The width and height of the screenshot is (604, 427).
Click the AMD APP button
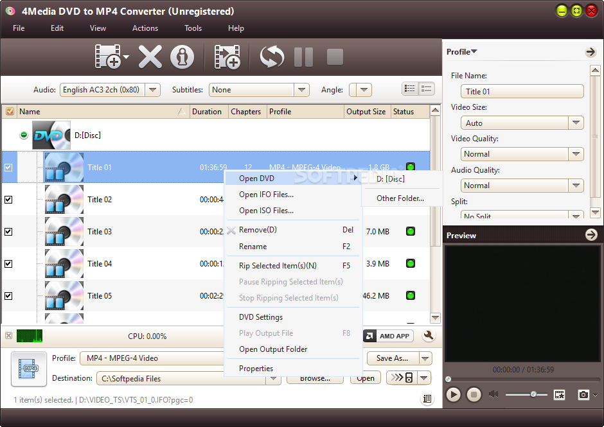[388, 336]
